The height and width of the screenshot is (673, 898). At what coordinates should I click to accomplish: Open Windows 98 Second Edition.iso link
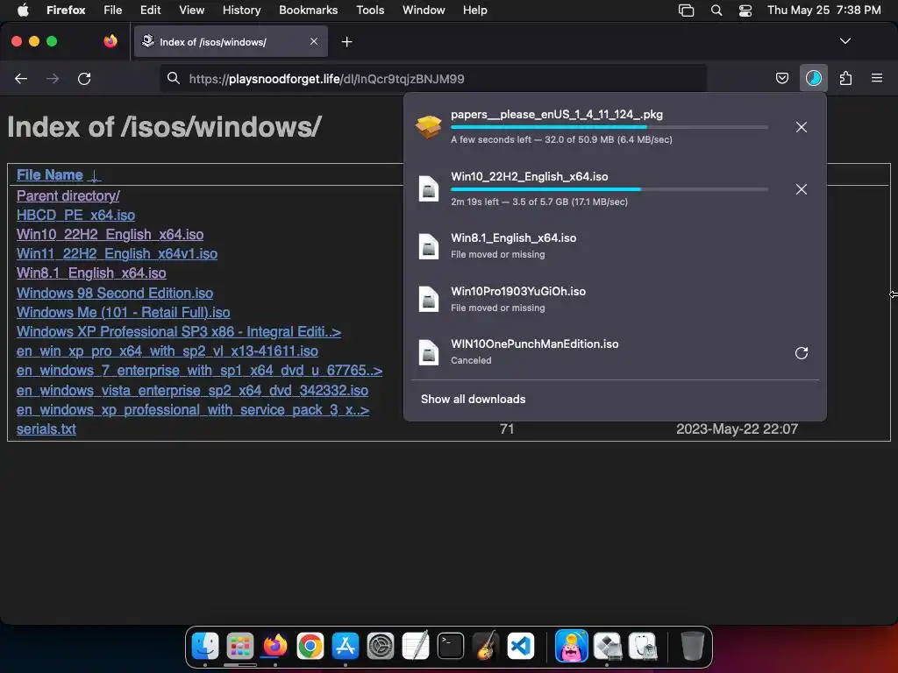pos(115,293)
